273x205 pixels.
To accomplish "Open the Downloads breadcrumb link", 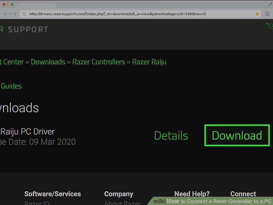I will pos(48,62).
